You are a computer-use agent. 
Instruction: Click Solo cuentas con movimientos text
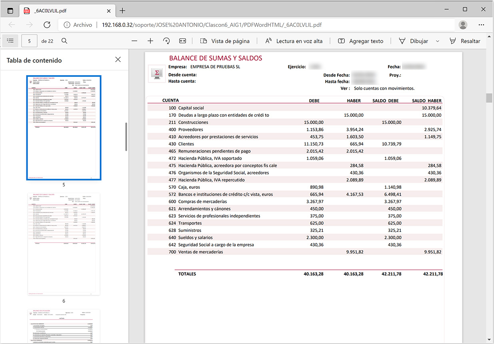384,88
